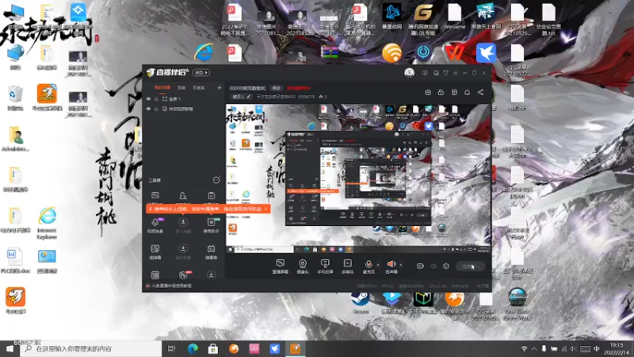Add the webcam camera source

303,267
